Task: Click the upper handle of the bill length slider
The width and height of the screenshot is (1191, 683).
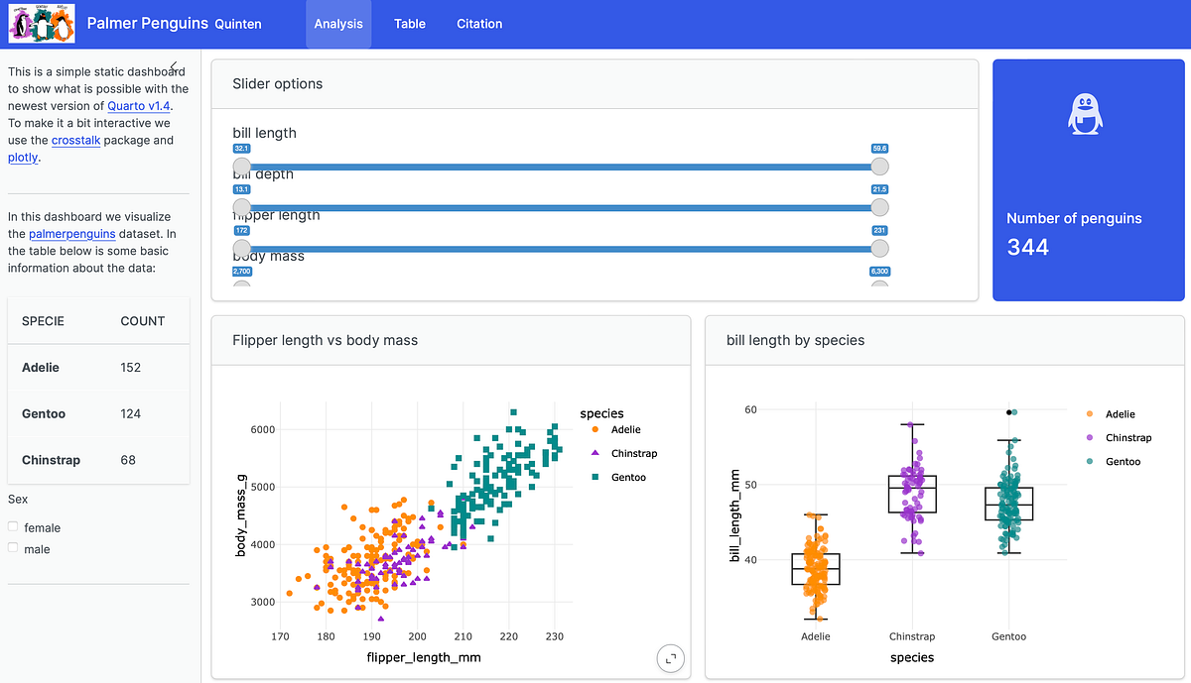Action: 878,167
